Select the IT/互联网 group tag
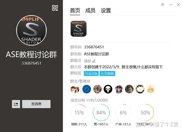Image resolution: width=183 pixels, height=132 pixels. click(107, 73)
